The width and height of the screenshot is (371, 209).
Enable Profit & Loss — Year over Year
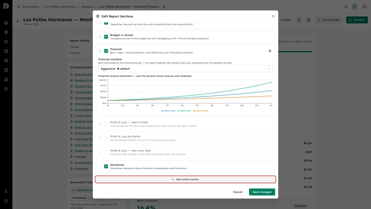[106, 152]
